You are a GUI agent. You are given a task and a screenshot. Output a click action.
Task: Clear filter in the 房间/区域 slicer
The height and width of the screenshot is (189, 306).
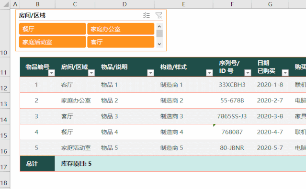pyautogui.click(x=159, y=15)
